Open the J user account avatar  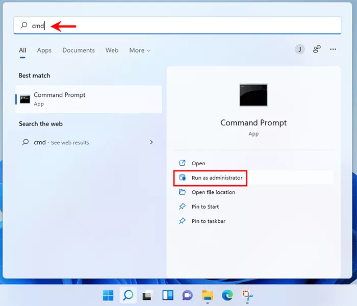[x=300, y=49]
